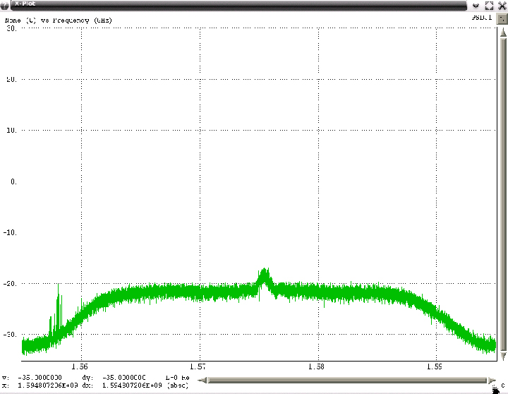Click the 'L=0 Re' readout mode field

point(178,378)
